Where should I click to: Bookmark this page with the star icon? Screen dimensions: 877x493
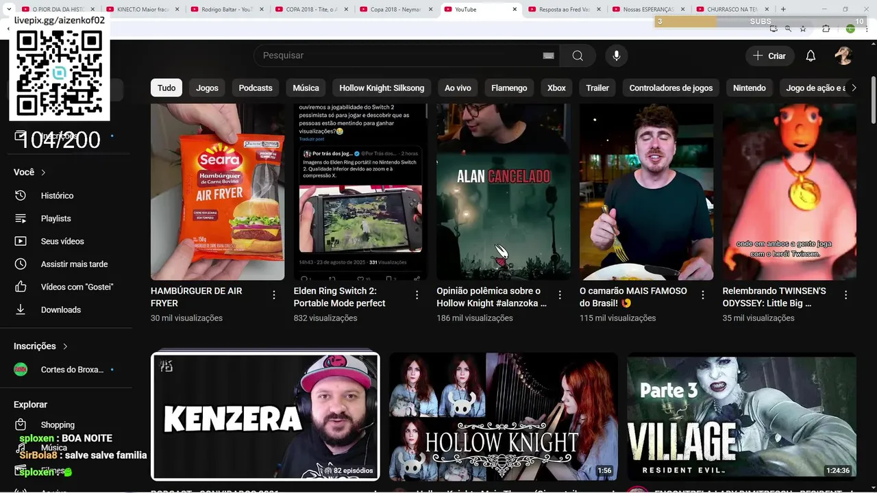803,29
